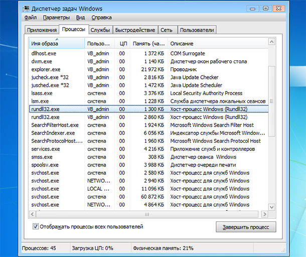Select the services.exe process
306x257 pixels.
click(148, 149)
